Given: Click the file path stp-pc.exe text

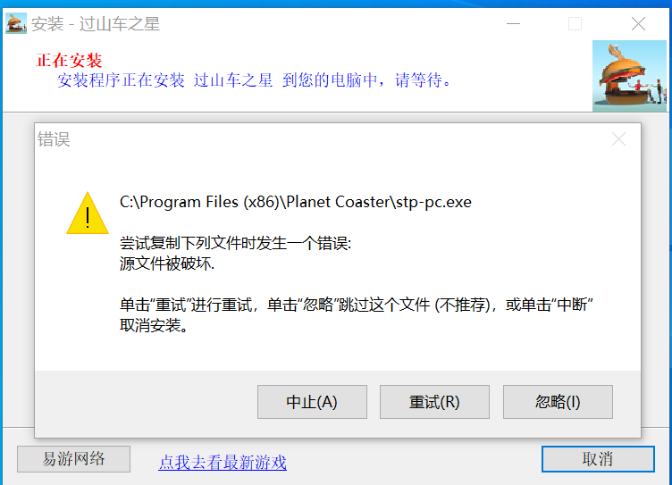Looking at the screenshot, I should click(x=295, y=202).
